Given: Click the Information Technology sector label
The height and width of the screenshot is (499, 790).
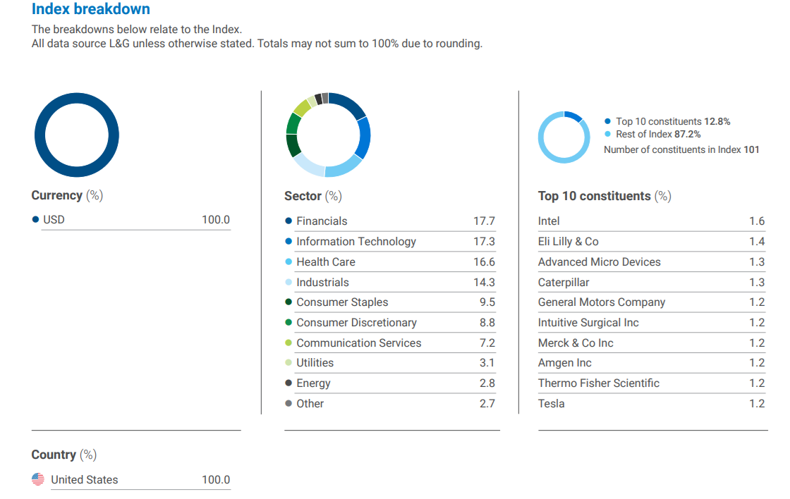Looking at the screenshot, I should tap(356, 241).
